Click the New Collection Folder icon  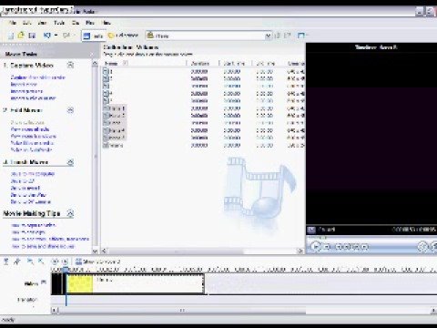(288, 36)
